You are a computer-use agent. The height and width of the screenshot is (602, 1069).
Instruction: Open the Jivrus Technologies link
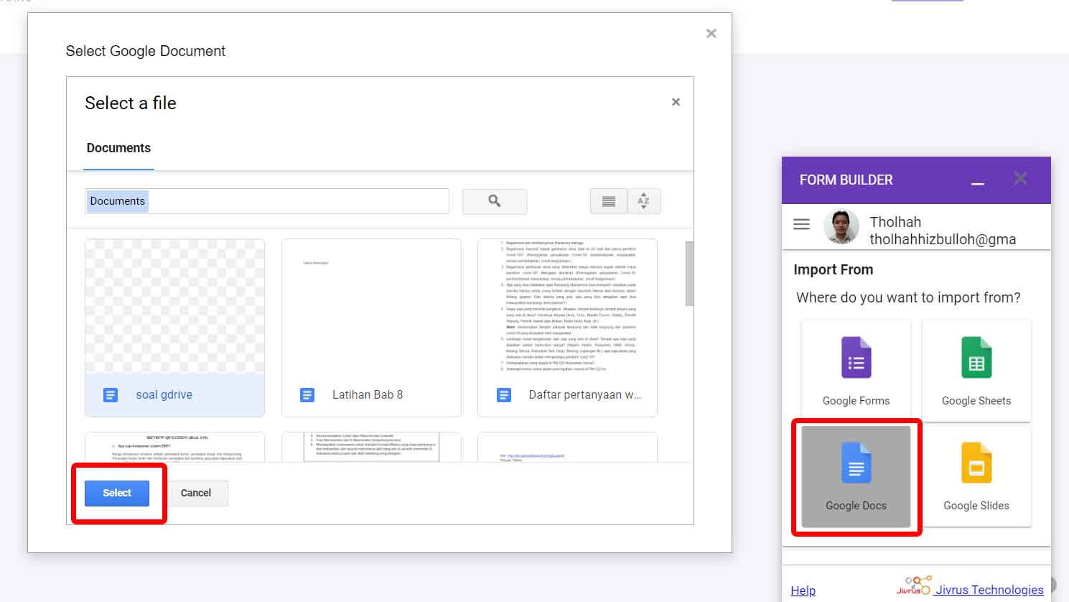pos(988,590)
